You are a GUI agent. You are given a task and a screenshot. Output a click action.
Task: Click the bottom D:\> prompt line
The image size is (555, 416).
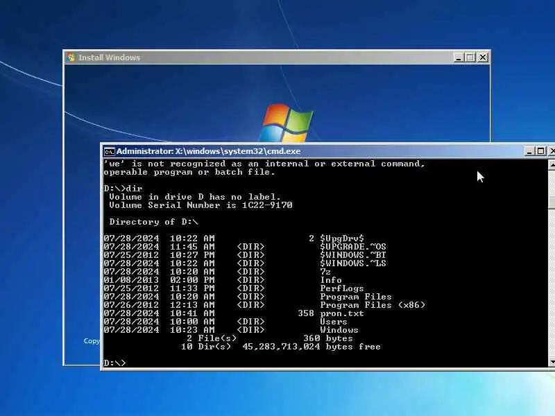114,363
